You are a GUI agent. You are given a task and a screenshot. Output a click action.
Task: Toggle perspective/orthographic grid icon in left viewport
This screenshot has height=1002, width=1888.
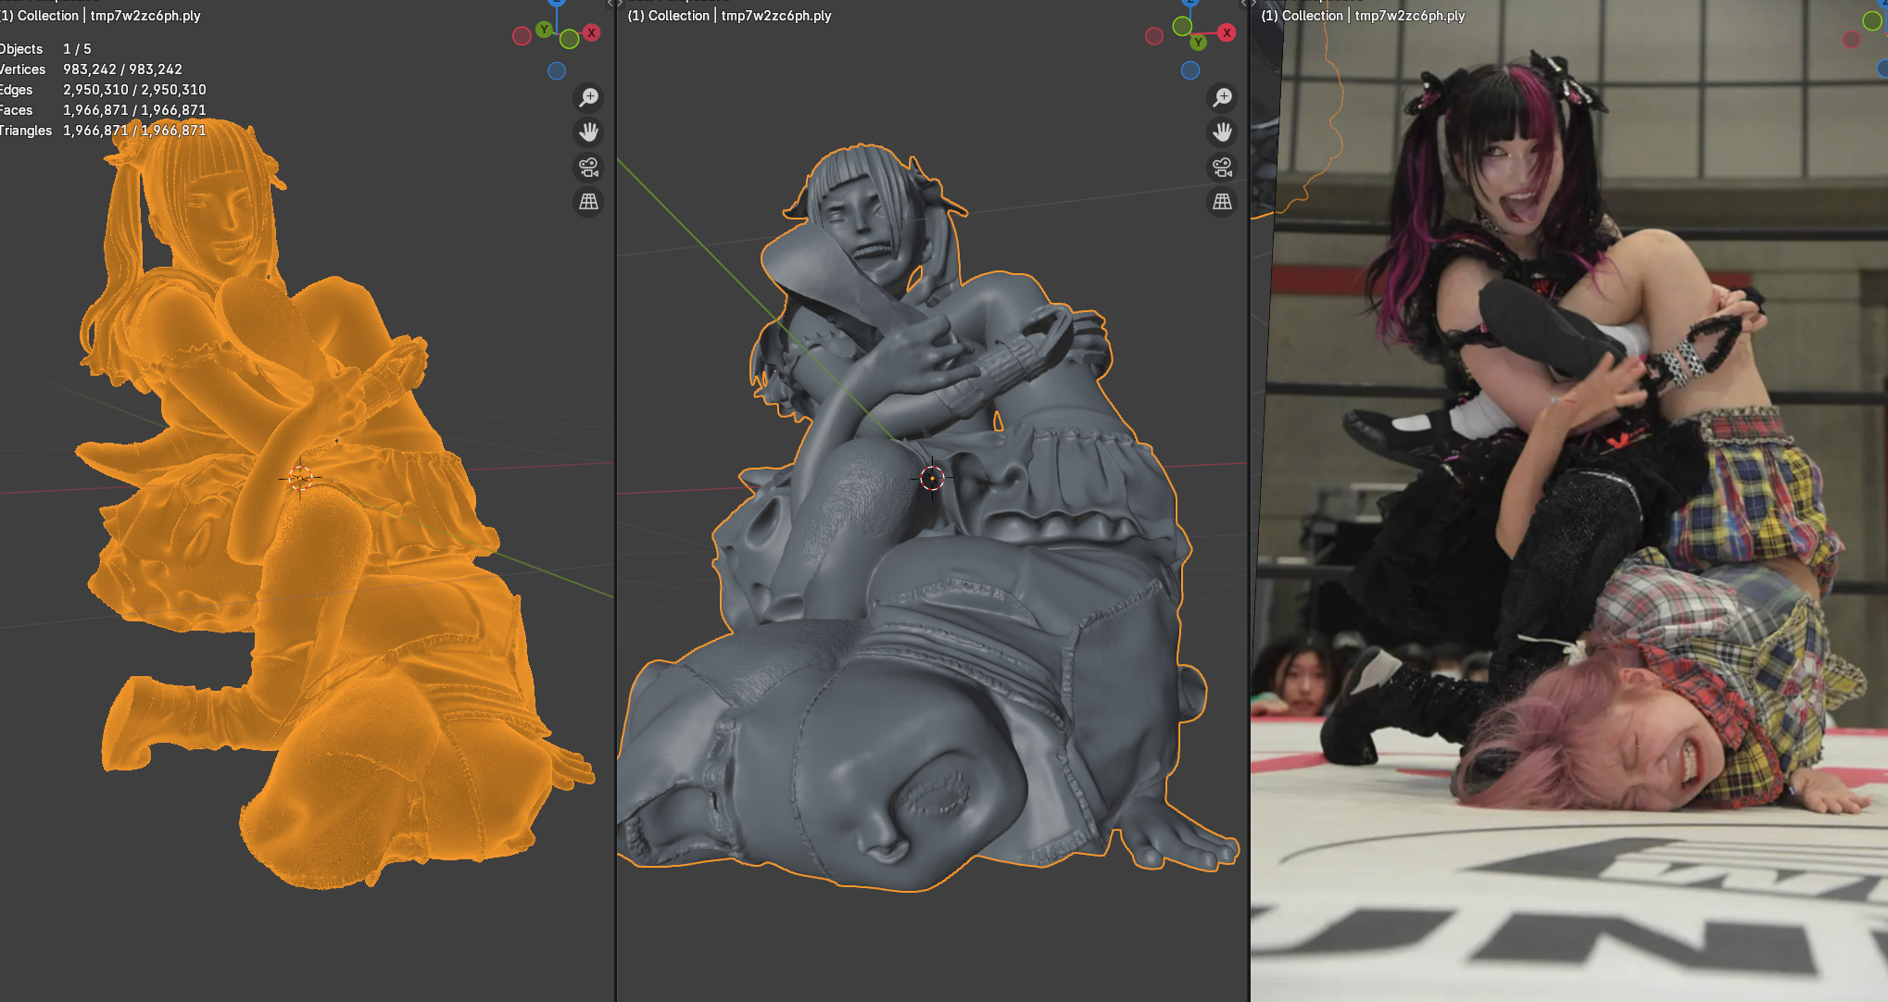(588, 202)
